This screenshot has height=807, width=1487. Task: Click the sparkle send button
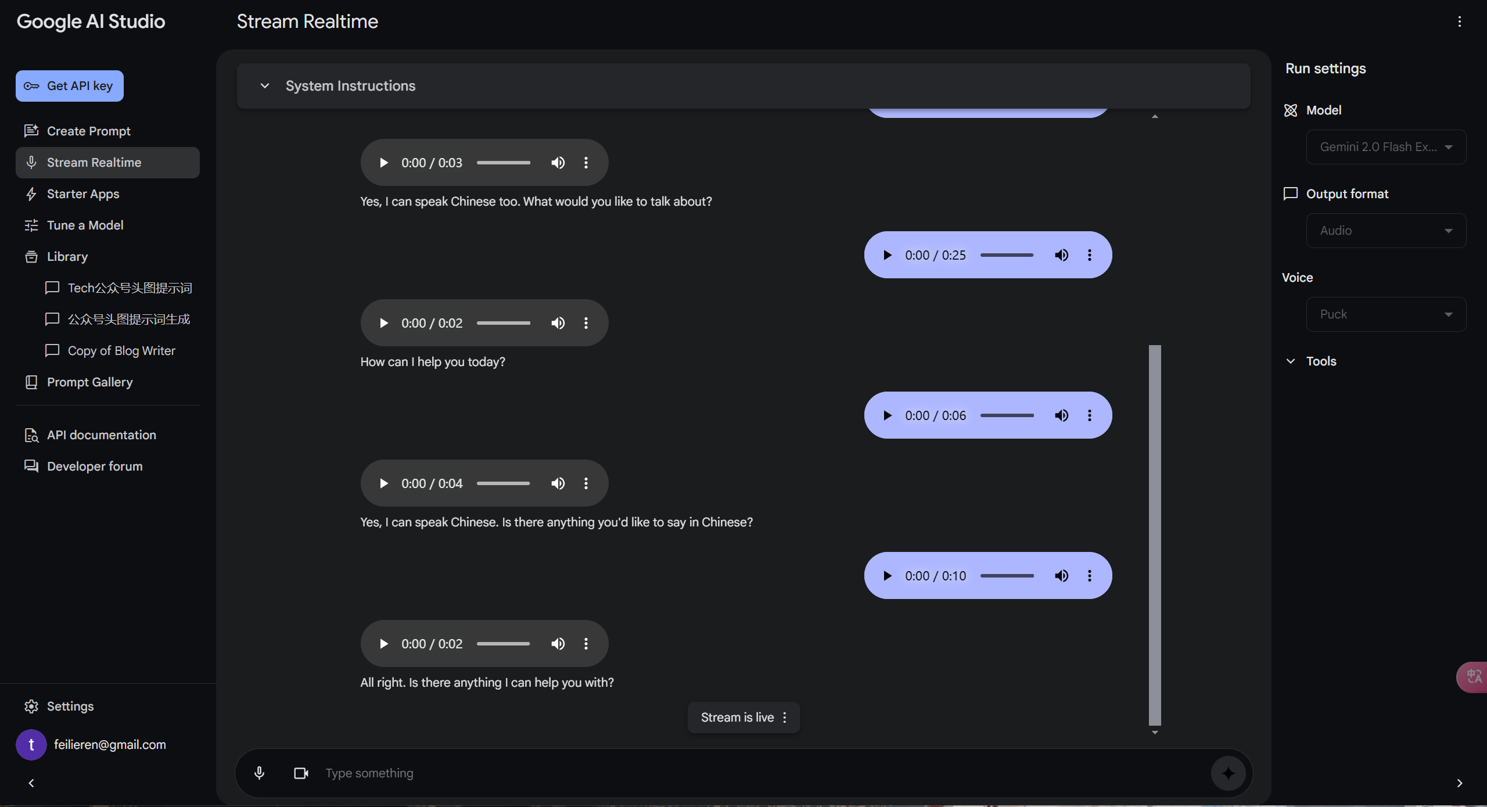click(x=1228, y=773)
